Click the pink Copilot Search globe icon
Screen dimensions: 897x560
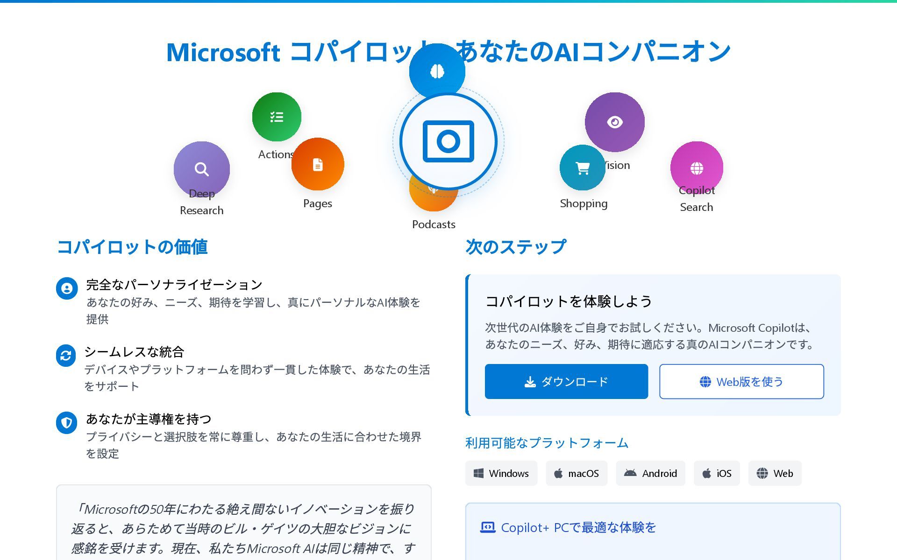(x=697, y=168)
